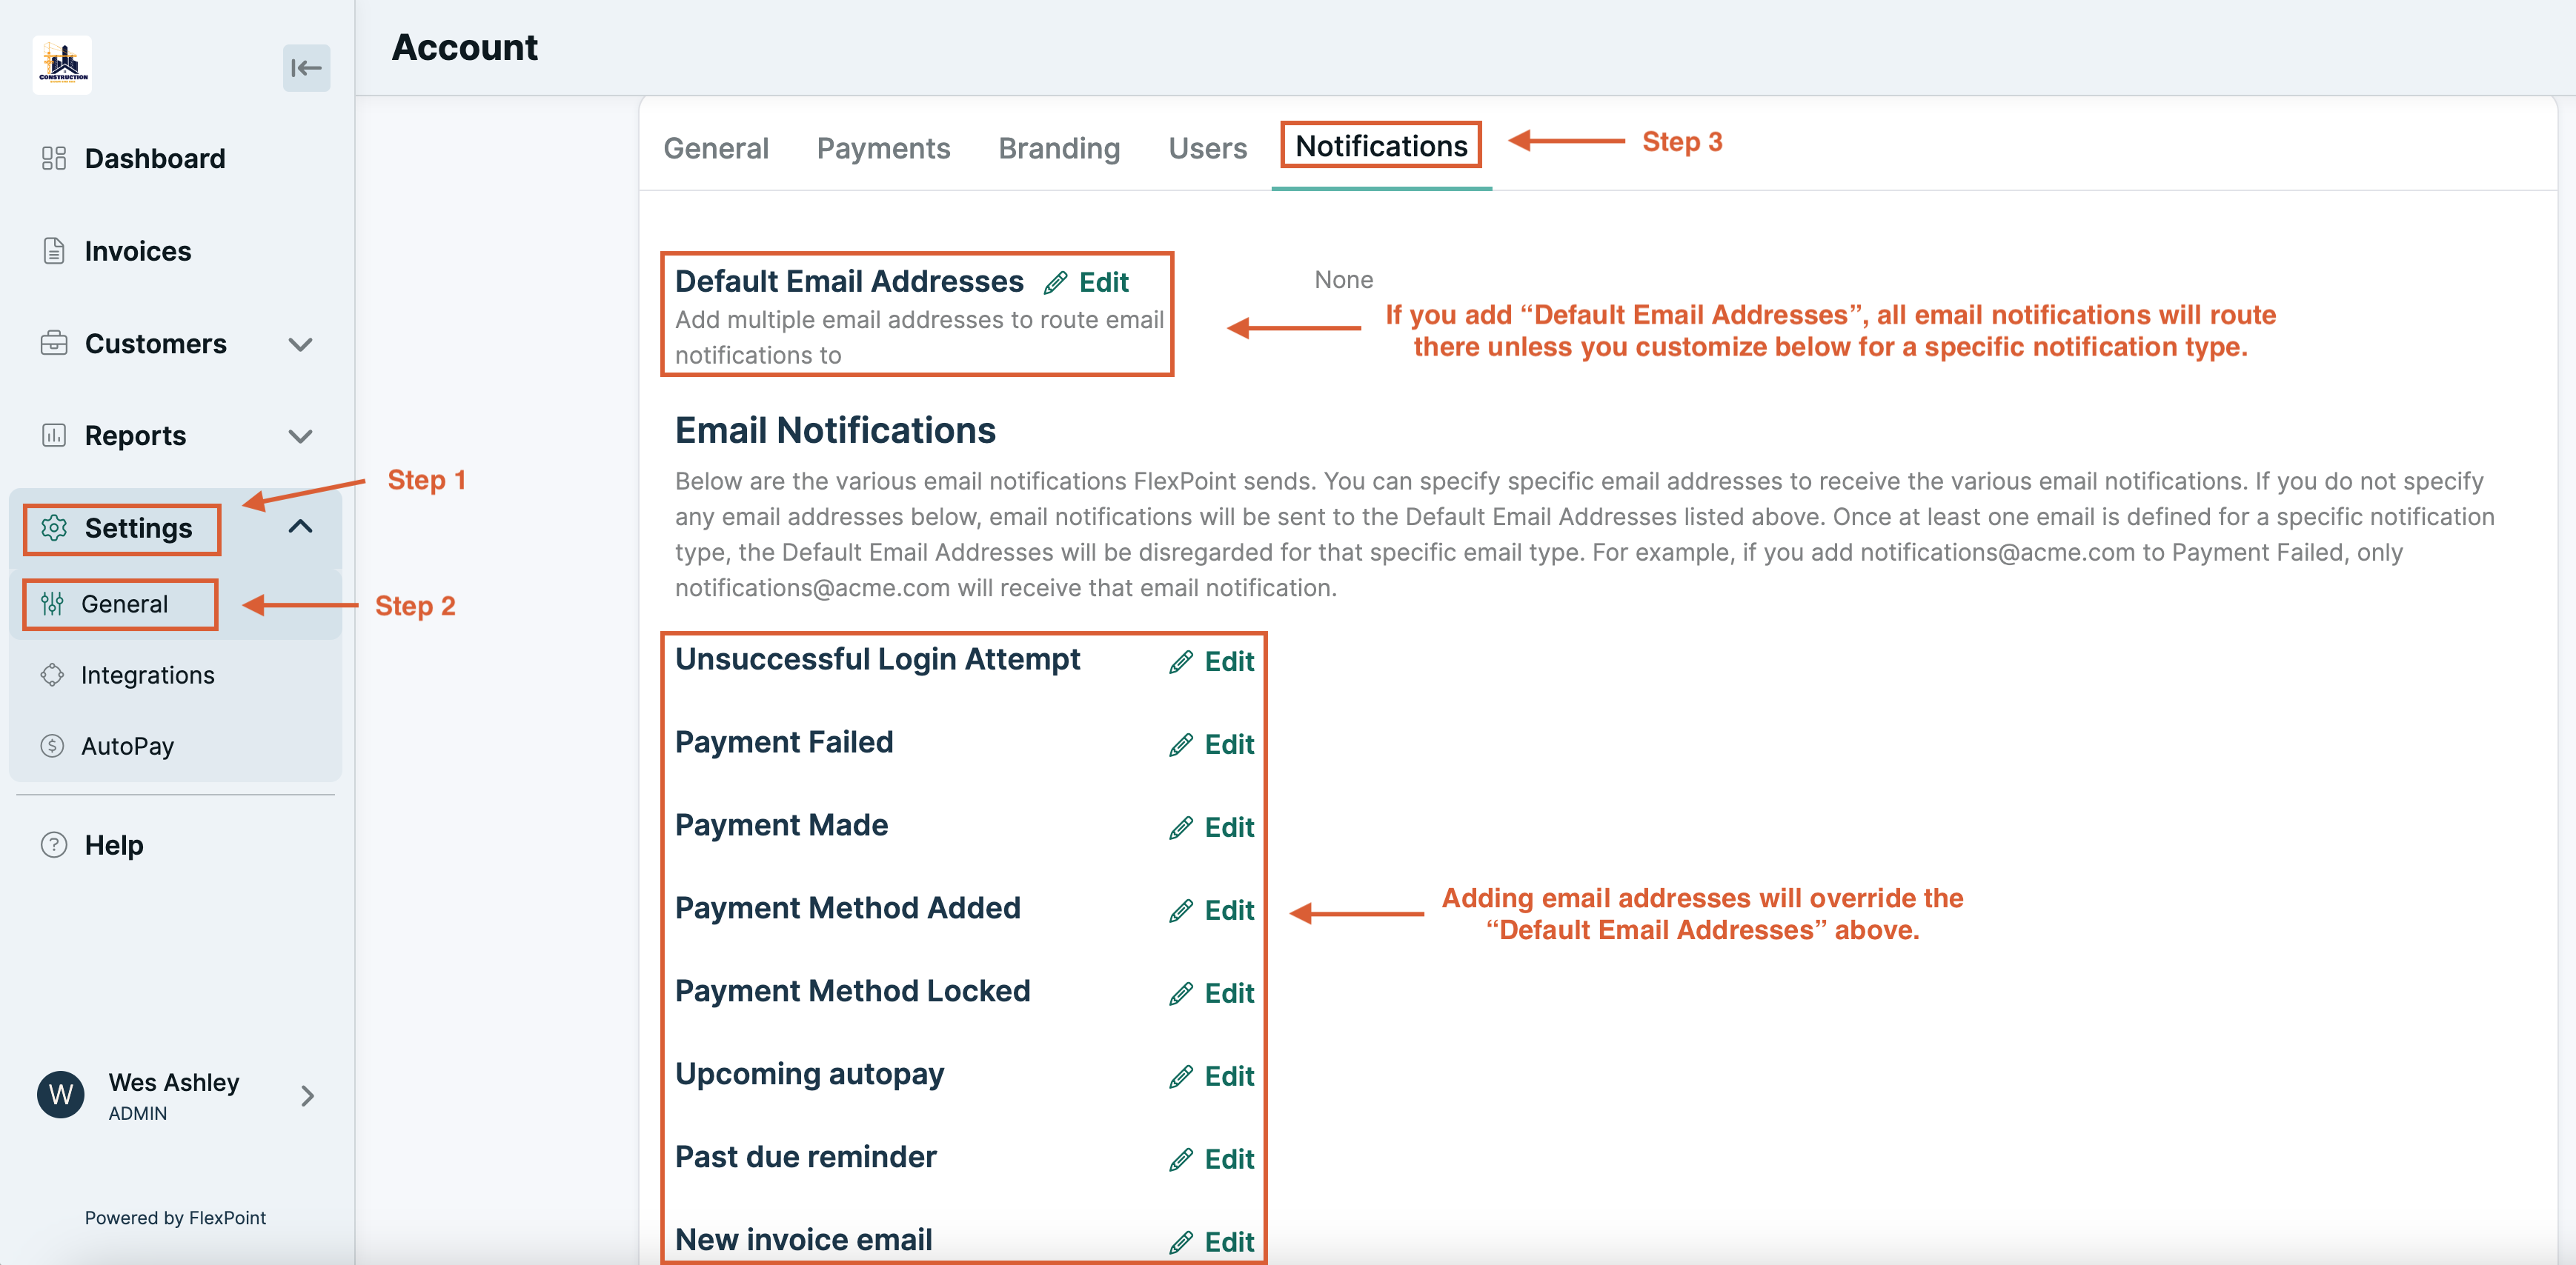The image size is (2576, 1265).
Task: Open the Dashboard icon
Action: [x=54, y=158]
